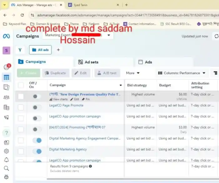
Task: Check the LegalCO Page Promote row checkbox
Action: (x=21, y=107)
